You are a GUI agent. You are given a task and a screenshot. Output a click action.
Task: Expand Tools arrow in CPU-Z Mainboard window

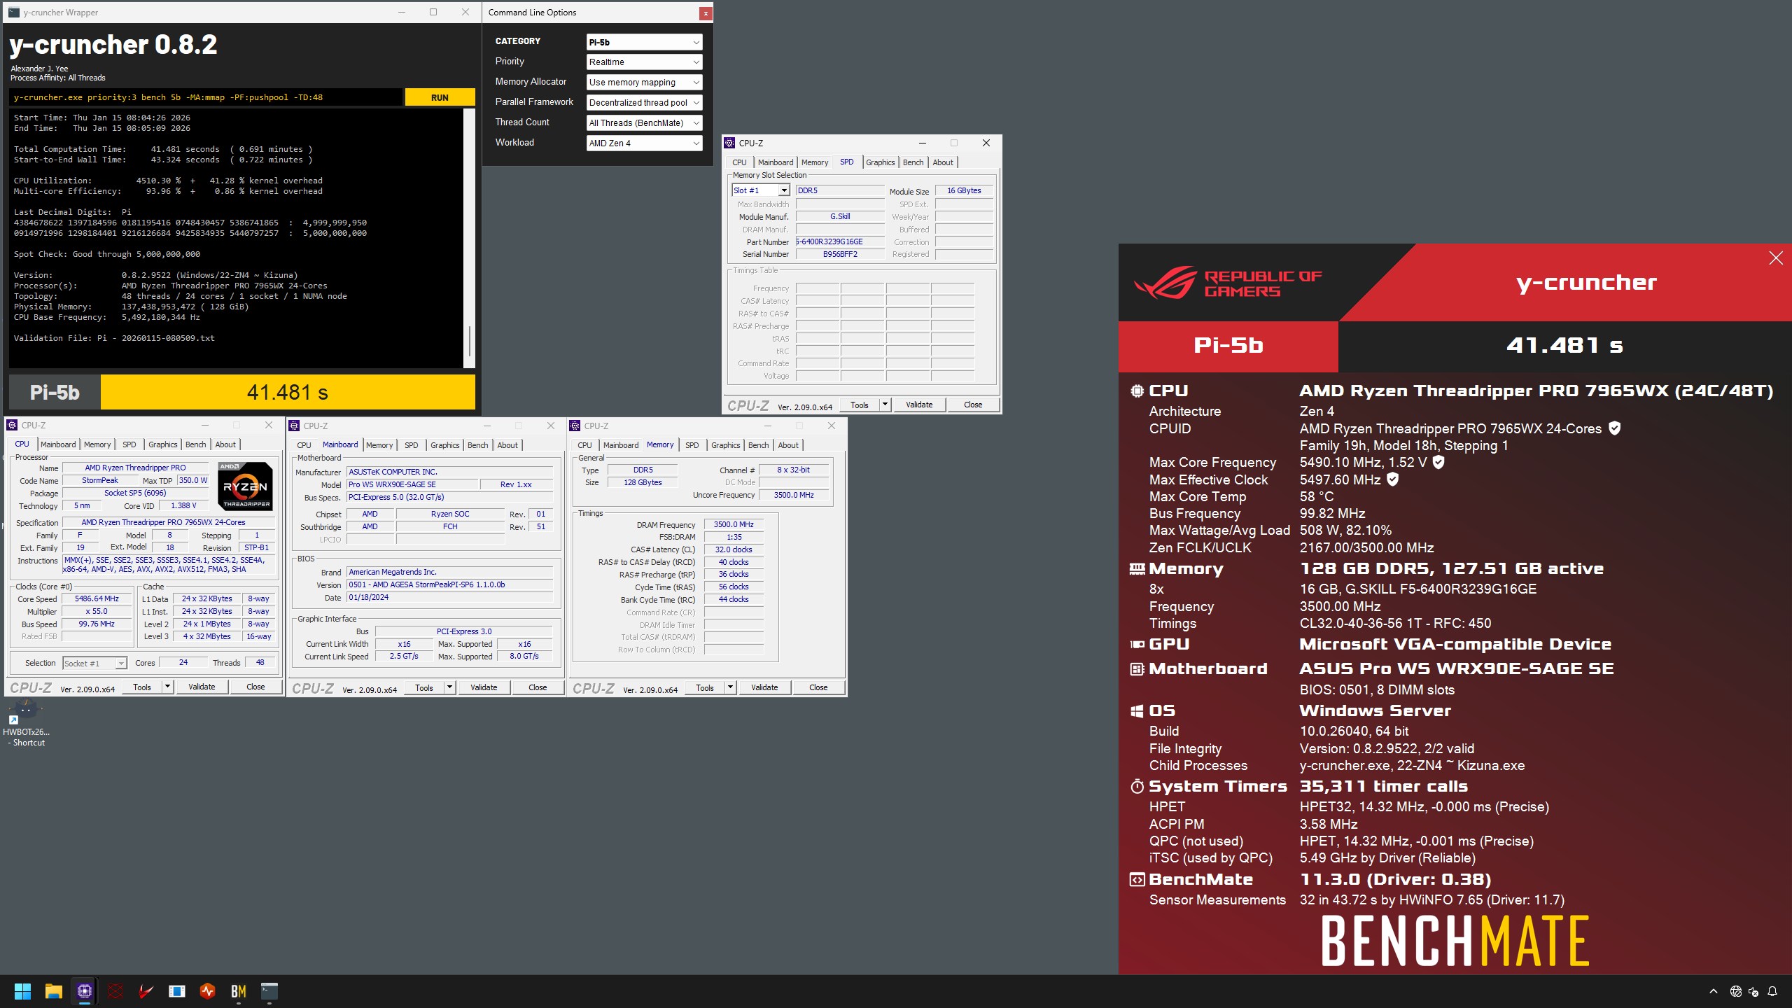coord(449,687)
